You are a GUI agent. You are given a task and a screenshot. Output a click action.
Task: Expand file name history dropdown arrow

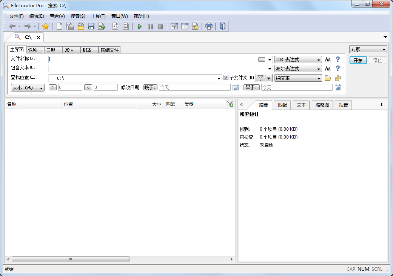click(x=270, y=60)
